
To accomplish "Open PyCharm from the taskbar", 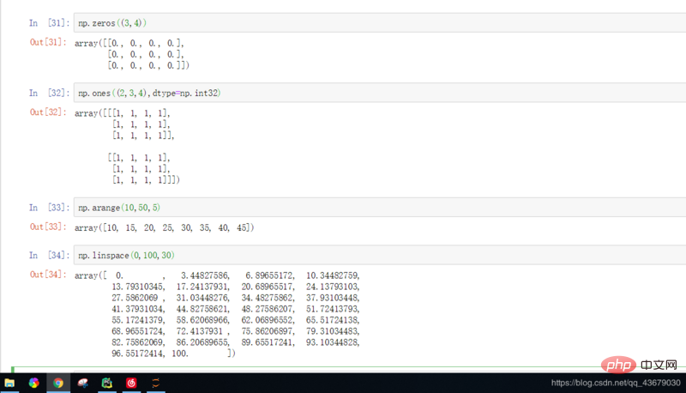I will click(x=107, y=384).
